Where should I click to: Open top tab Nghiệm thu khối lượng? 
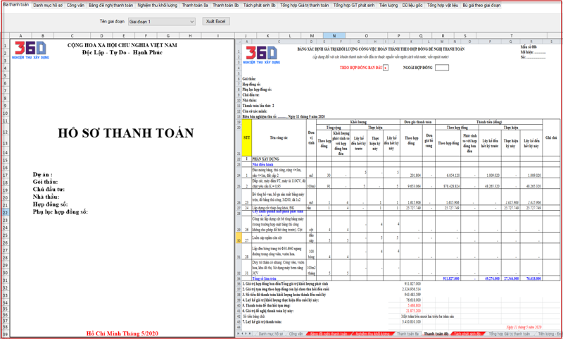[x=157, y=6]
